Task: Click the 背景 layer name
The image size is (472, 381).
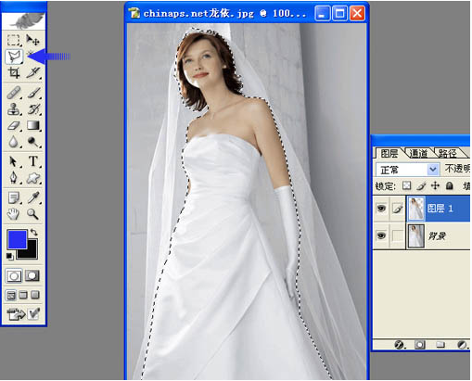Action: [x=437, y=236]
